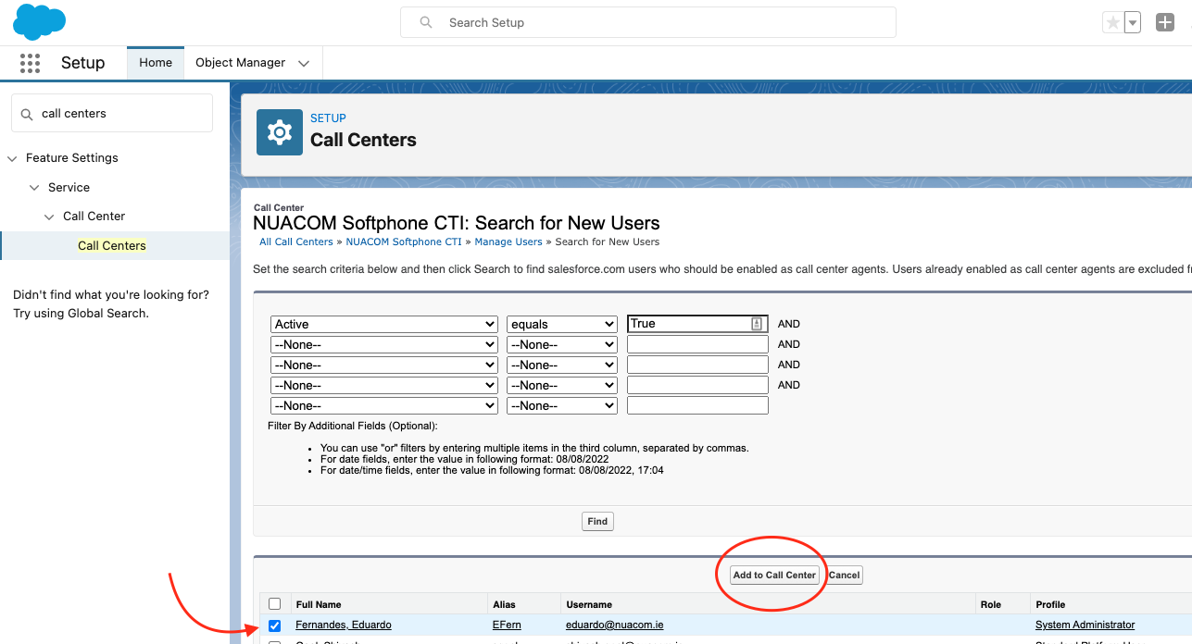The width and height of the screenshot is (1192, 644).
Task: Open the equals operator dropdown
Action: [562, 325]
